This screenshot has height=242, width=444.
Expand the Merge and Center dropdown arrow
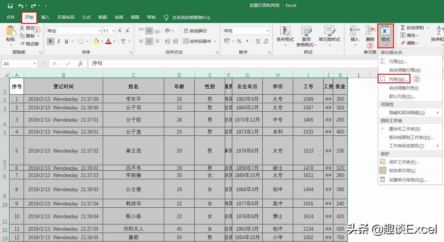pos(215,41)
